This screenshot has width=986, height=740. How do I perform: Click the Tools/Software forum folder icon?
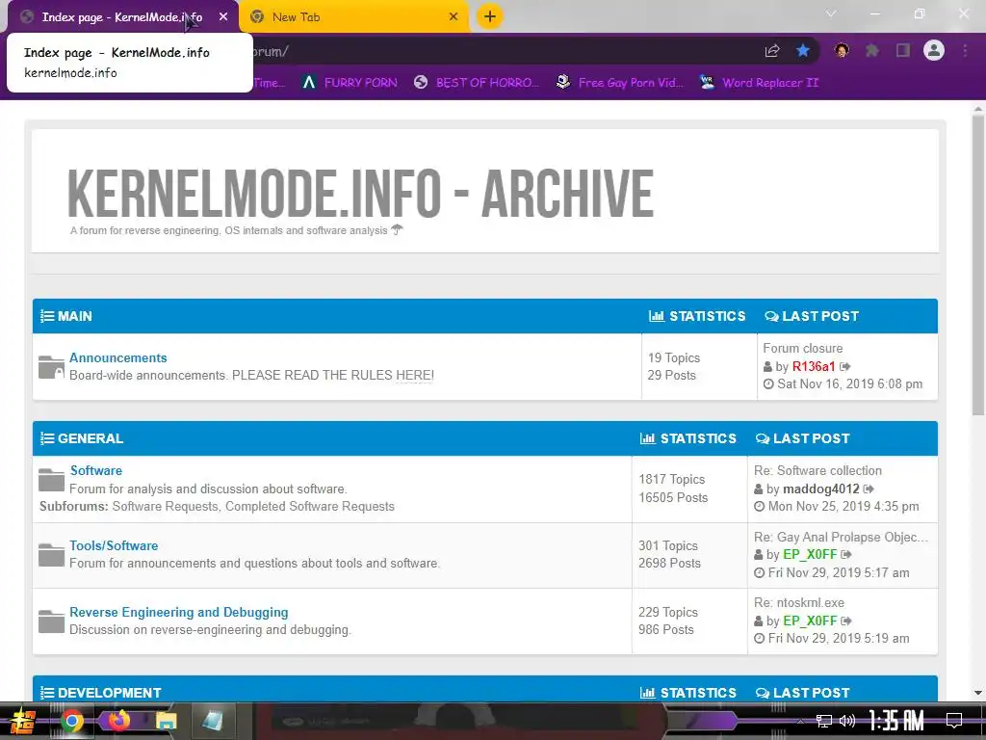(x=51, y=555)
